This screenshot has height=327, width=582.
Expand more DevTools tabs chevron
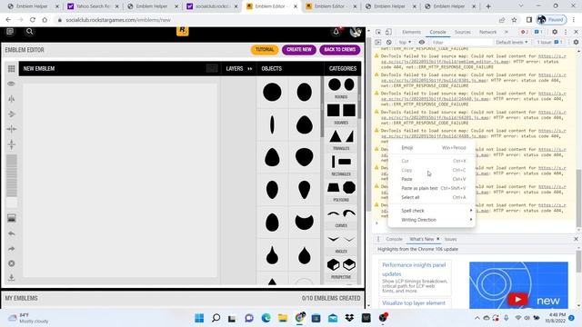(506, 33)
